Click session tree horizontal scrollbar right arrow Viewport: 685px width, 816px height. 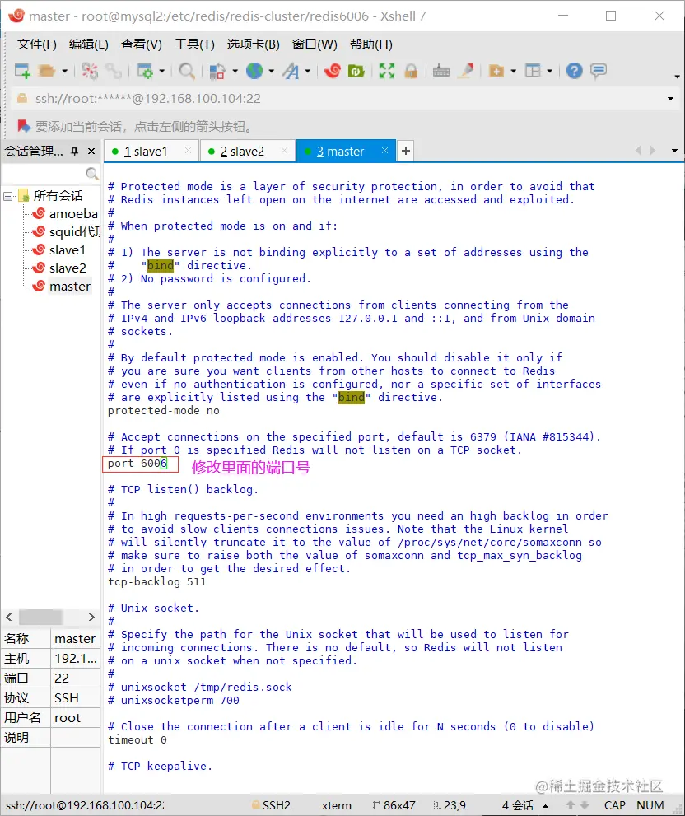(x=91, y=618)
